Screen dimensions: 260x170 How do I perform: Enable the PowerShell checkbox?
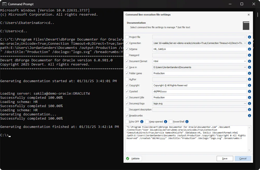click(171, 122)
